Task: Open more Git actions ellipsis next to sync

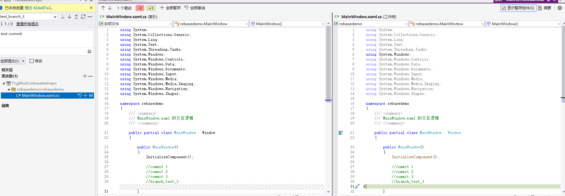Action: (90, 17)
